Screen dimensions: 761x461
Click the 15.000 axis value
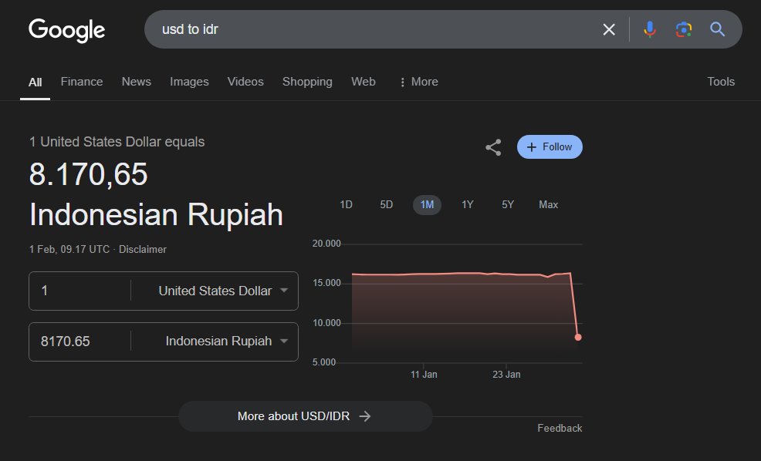pos(326,283)
